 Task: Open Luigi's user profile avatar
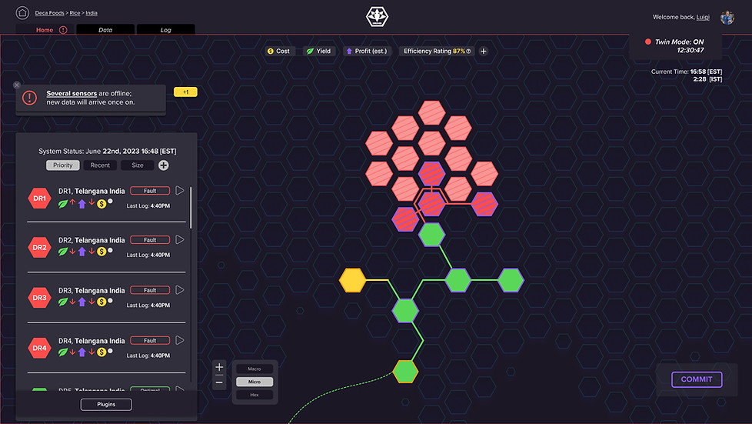pos(727,17)
